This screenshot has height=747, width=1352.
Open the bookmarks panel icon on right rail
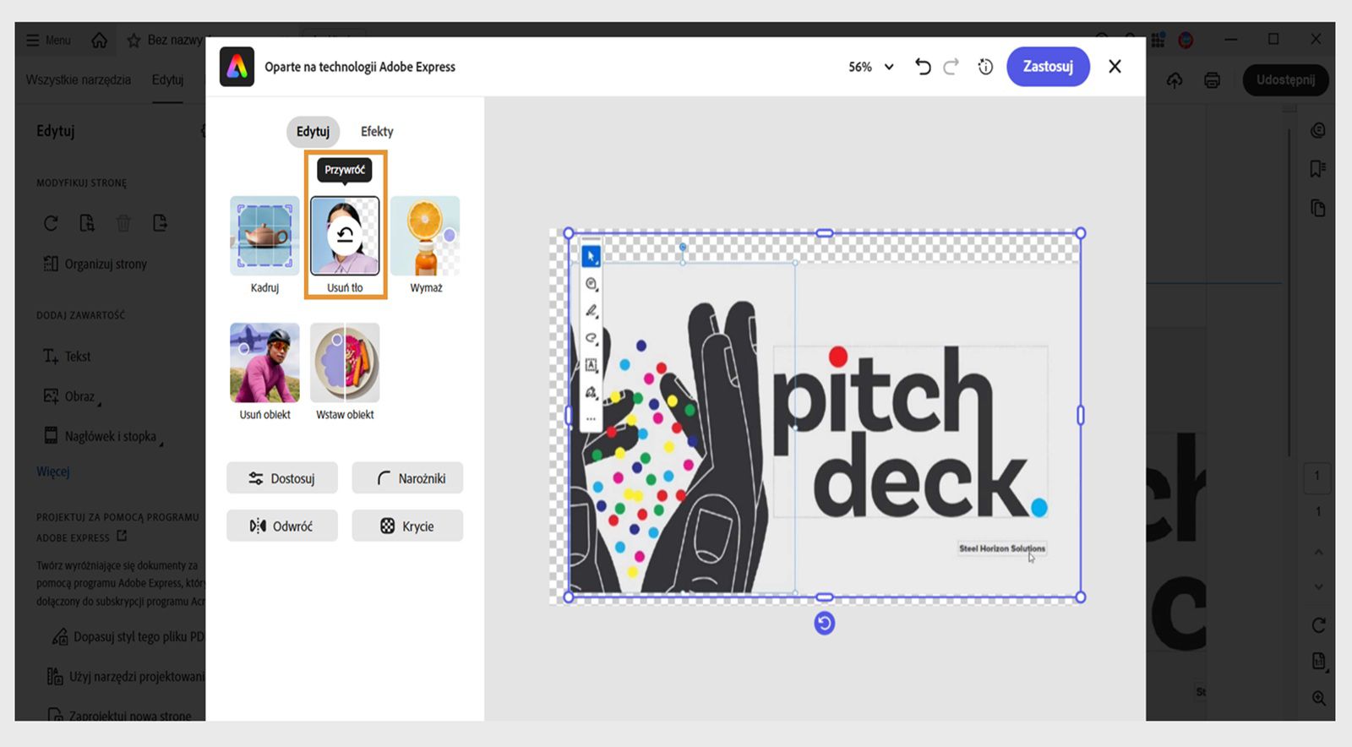[x=1318, y=169]
